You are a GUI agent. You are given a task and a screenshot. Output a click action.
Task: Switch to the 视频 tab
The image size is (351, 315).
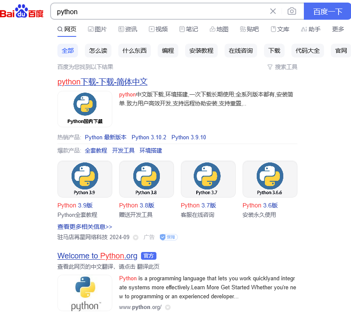[159, 29]
